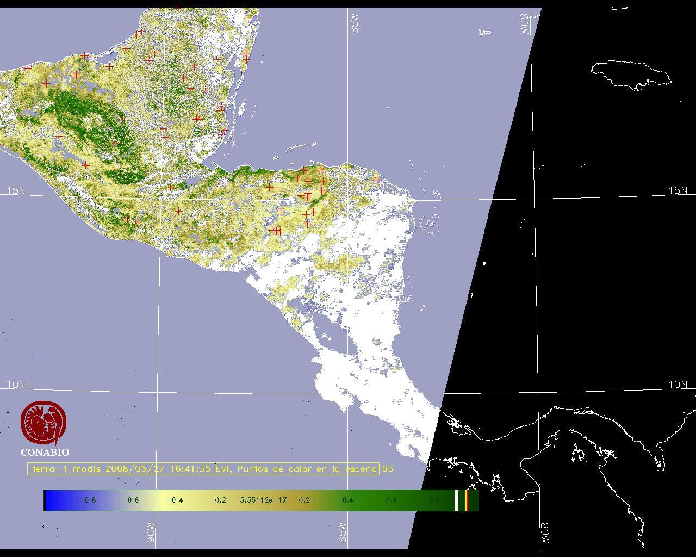Click the 85W label at the top
This screenshot has width=696, height=557.
[x=355, y=23]
